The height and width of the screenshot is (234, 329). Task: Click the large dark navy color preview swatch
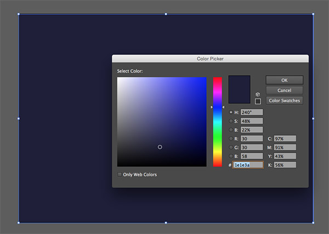click(240, 88)
